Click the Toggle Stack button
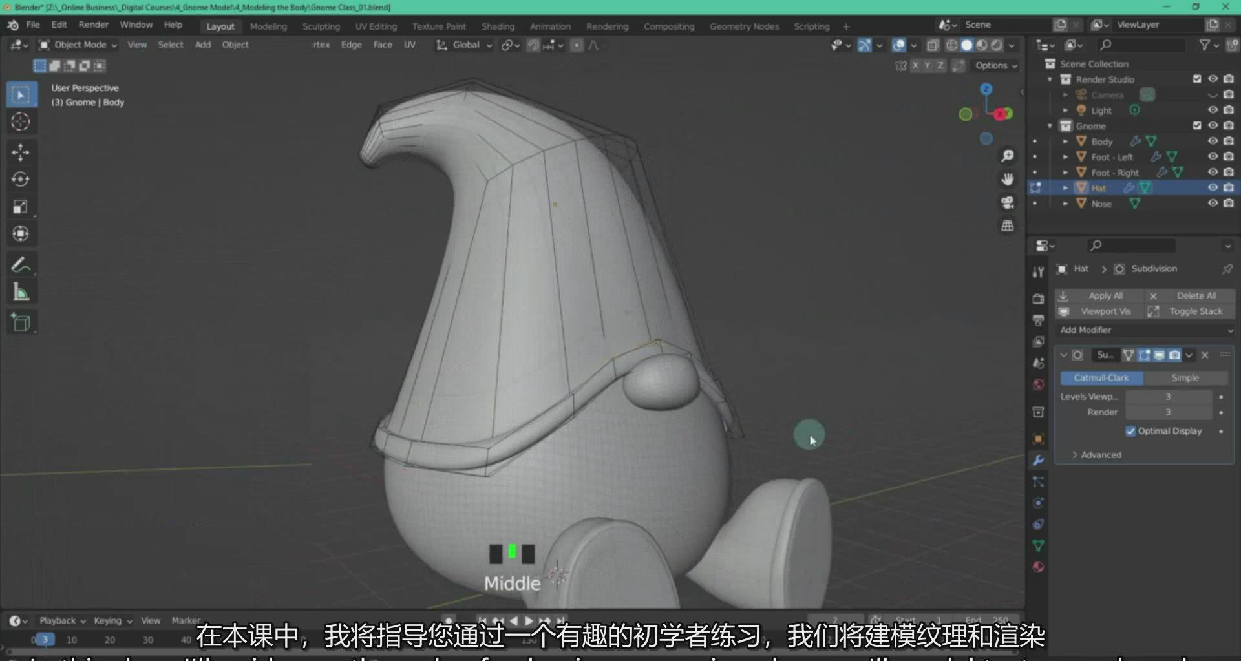 pos(1190,311)
